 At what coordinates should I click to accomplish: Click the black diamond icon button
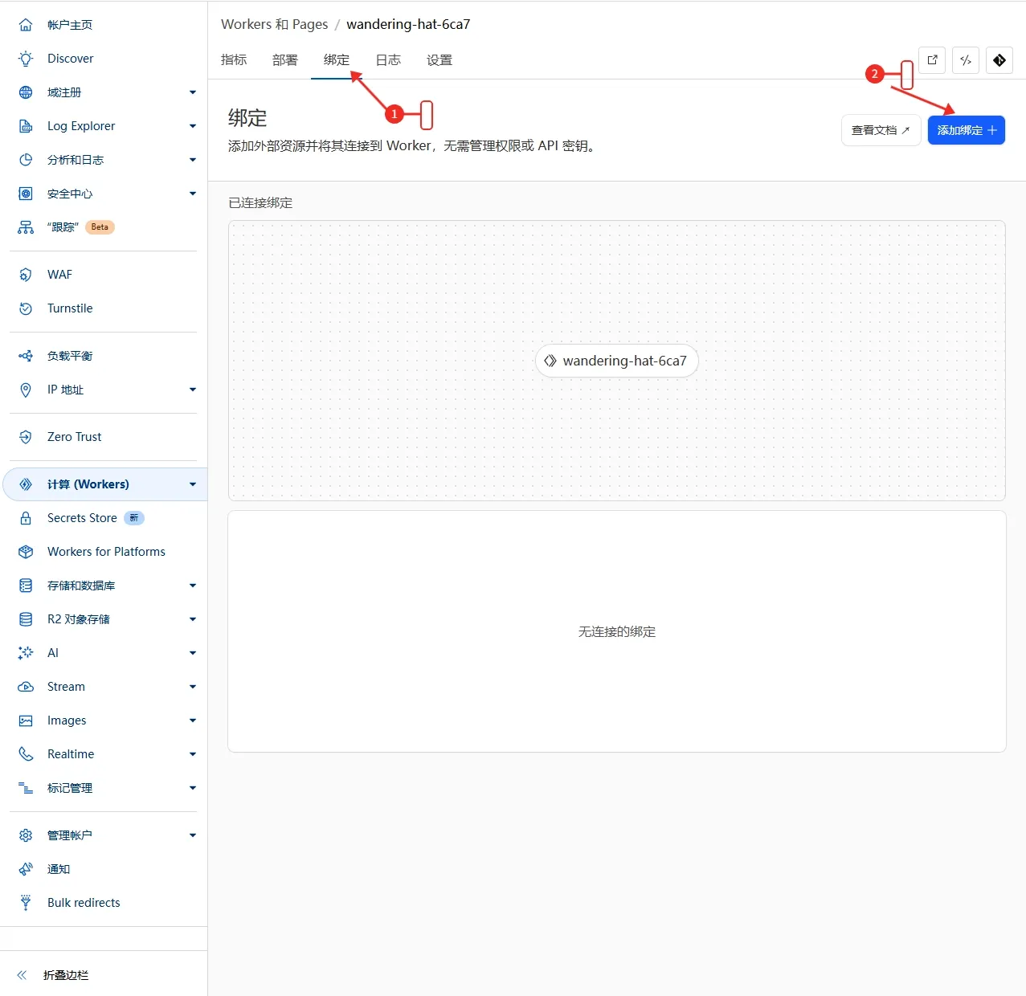[999, 60]
